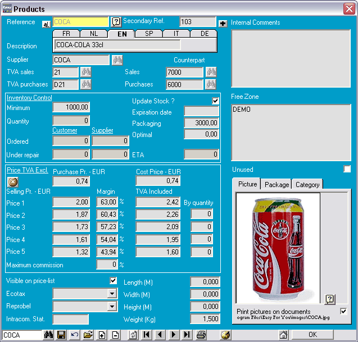Viewport: 358px width, 342px height.
Task: Toggle the Unused checkbox
Action: pyautogui.click(x=347, y=169)
